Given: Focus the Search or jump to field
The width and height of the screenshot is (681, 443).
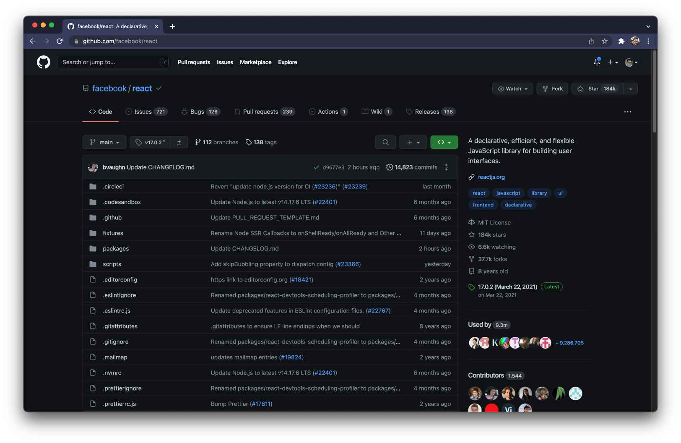Looking at the screenshot, I should [x=114, y=62].
